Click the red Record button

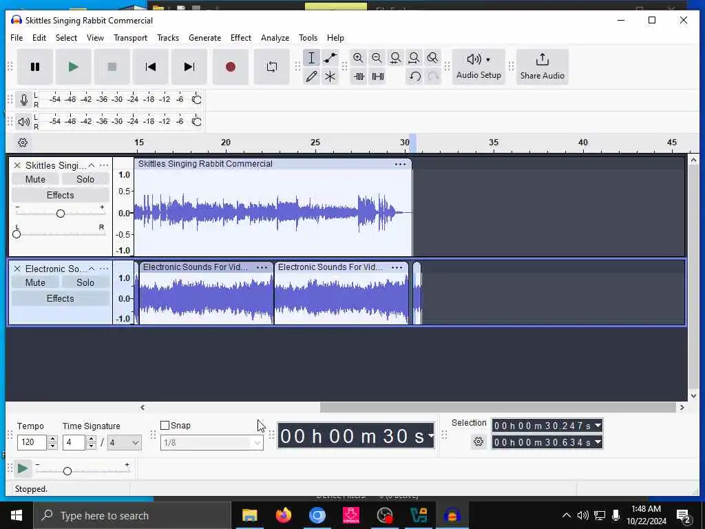click(x=230, y=67)
